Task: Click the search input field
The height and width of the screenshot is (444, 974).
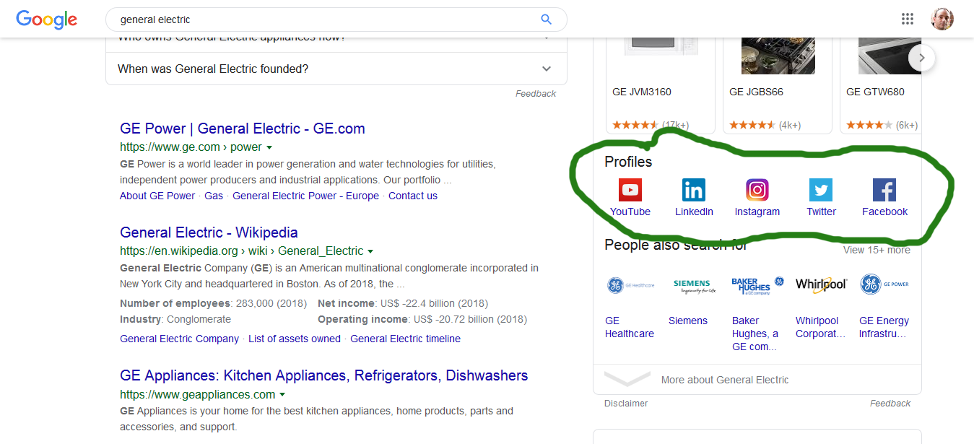Action: click(325, 19)
